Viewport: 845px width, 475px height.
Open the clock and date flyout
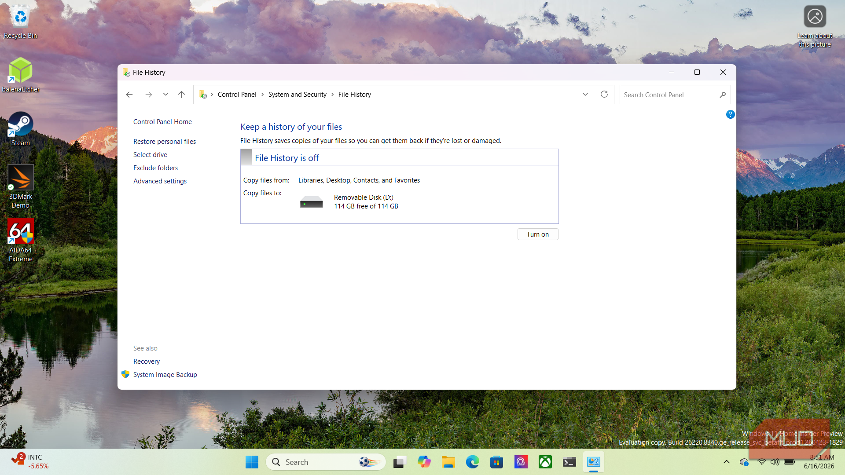pyautogui.click(x=819, y=462)
